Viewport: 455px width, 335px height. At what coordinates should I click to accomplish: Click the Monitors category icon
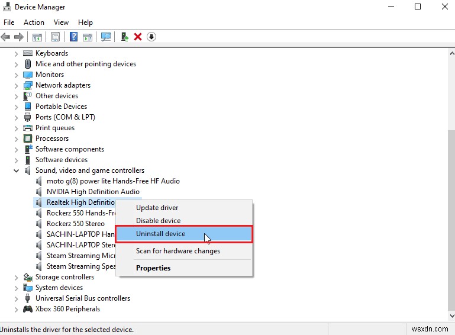pos(28,75)
